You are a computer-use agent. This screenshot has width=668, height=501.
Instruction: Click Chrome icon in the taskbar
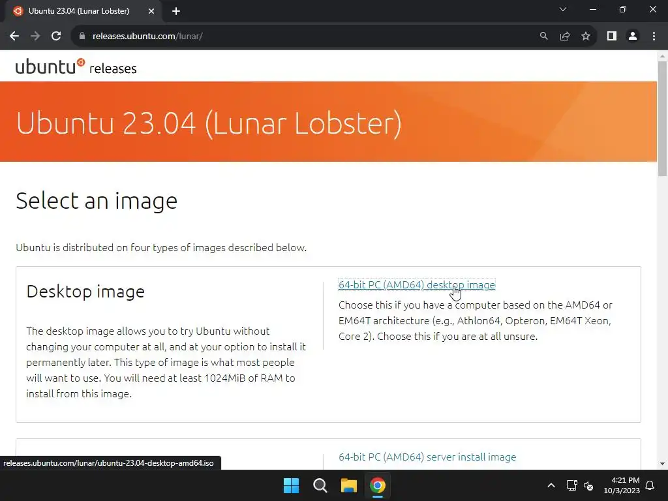tap(378, 485)
